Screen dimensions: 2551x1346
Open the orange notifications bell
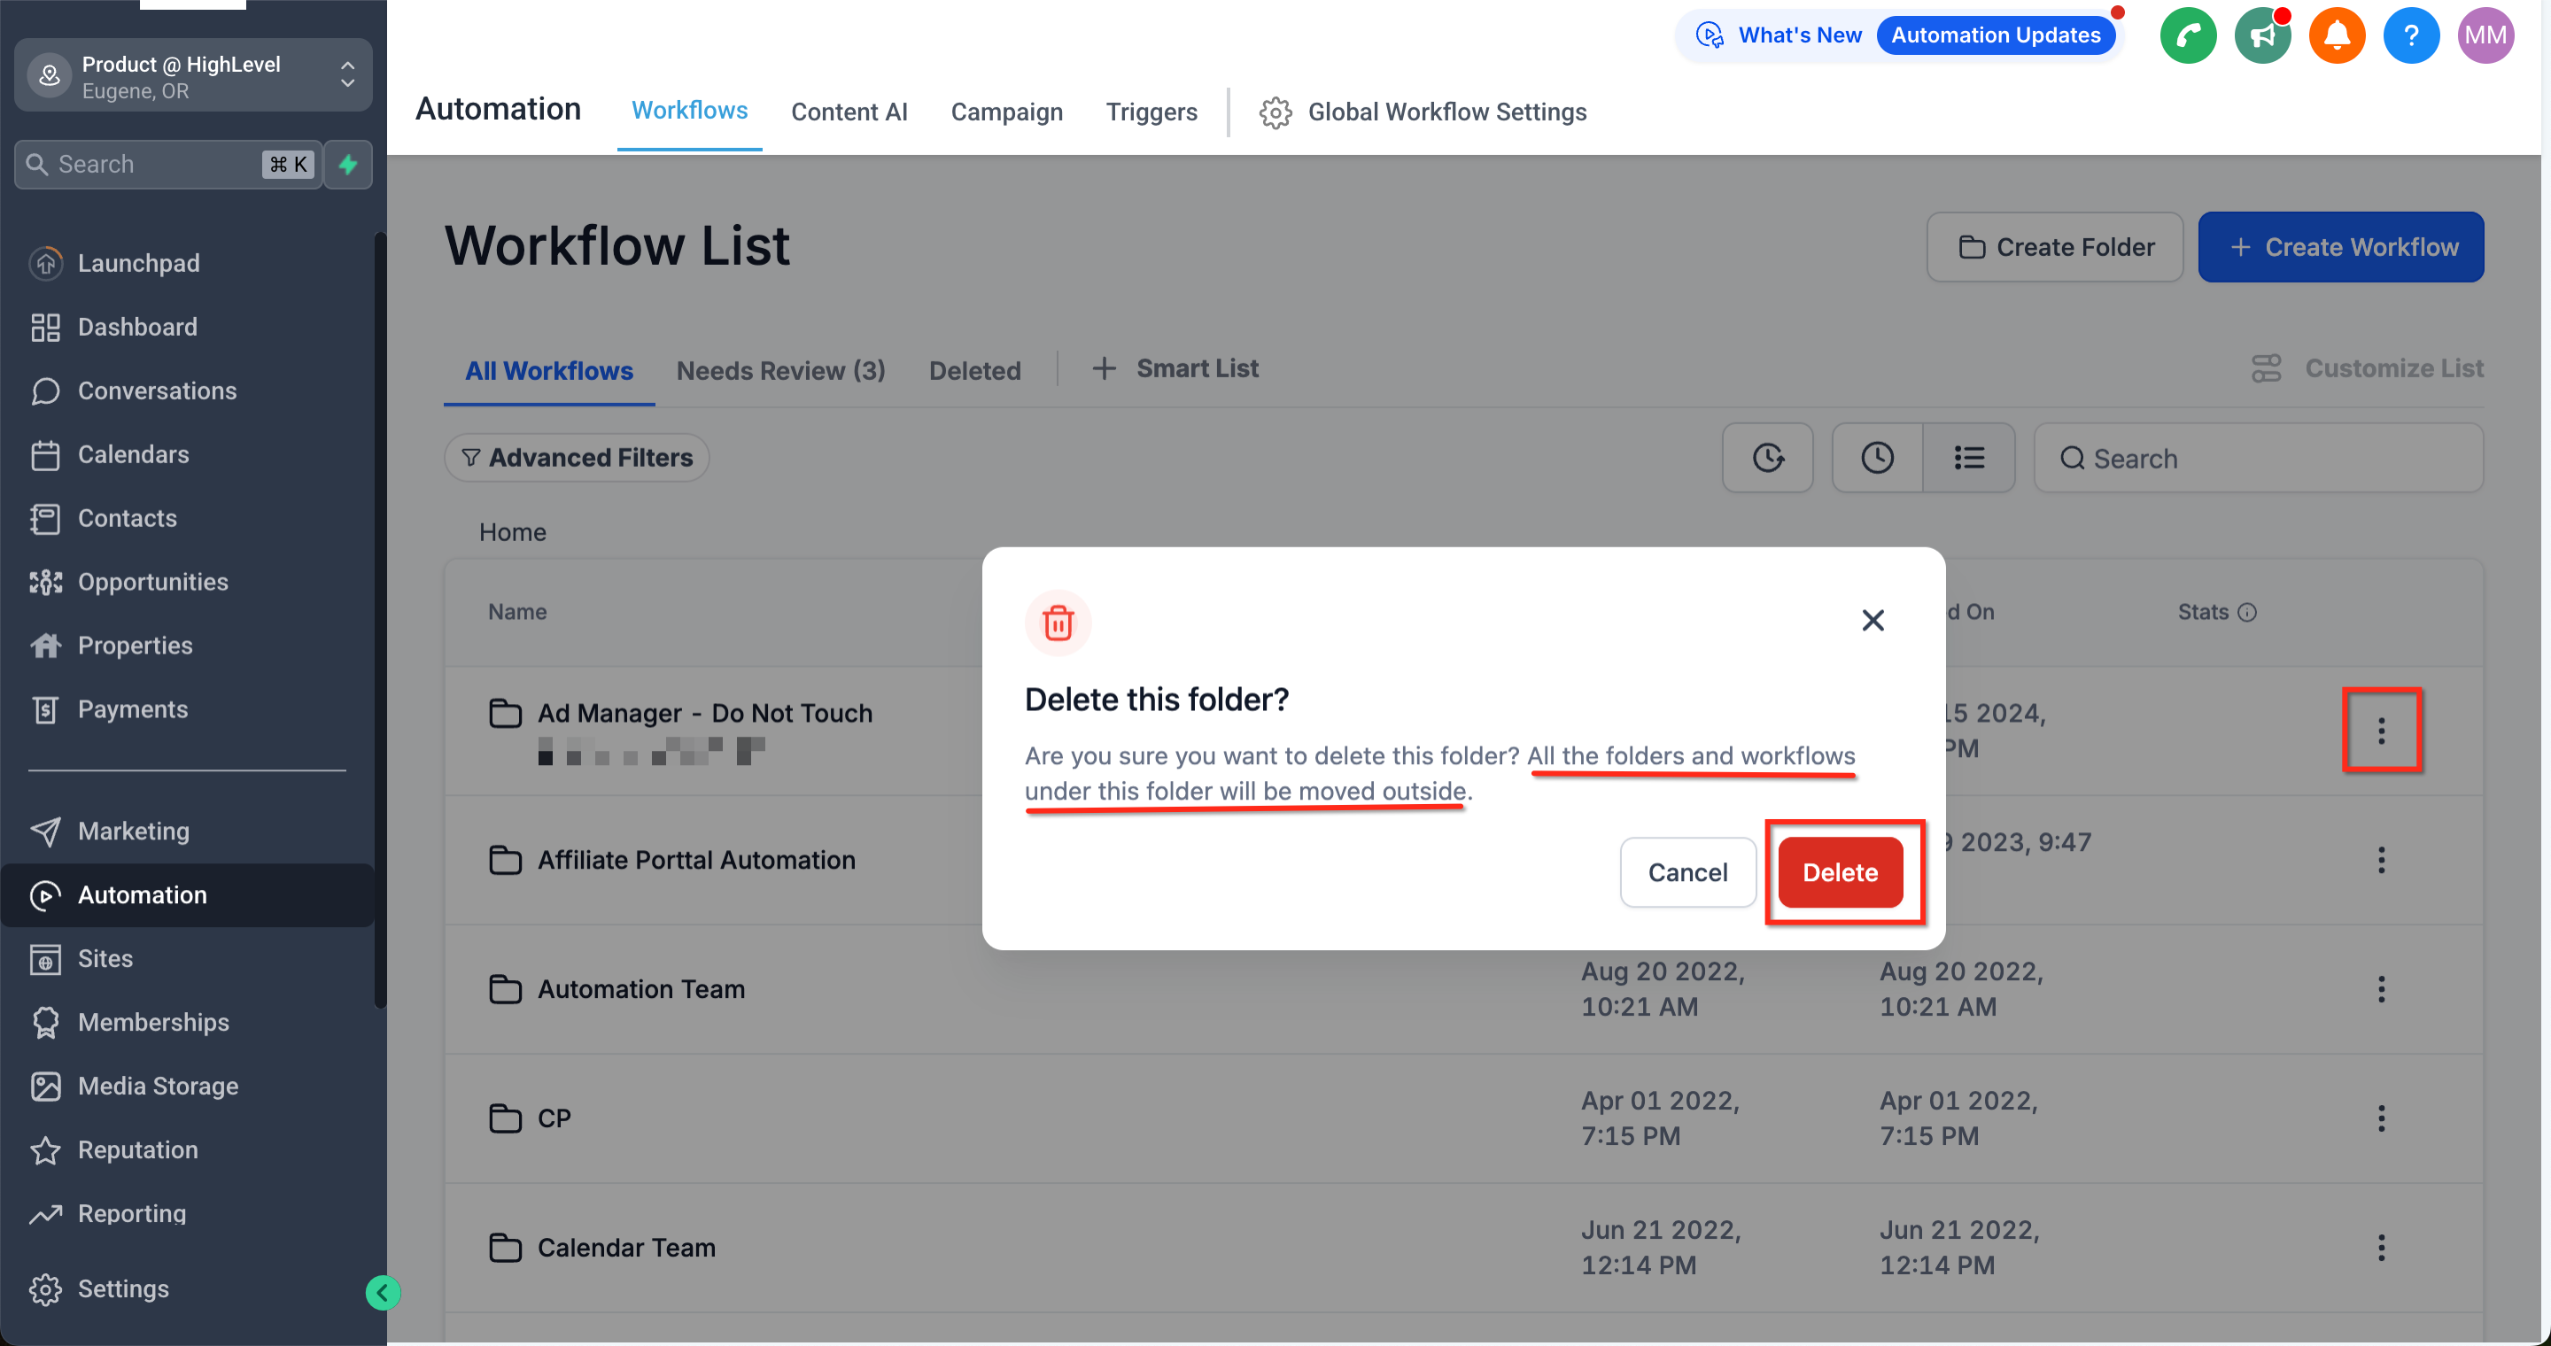pyautogui.click(x=2336, y=35)
